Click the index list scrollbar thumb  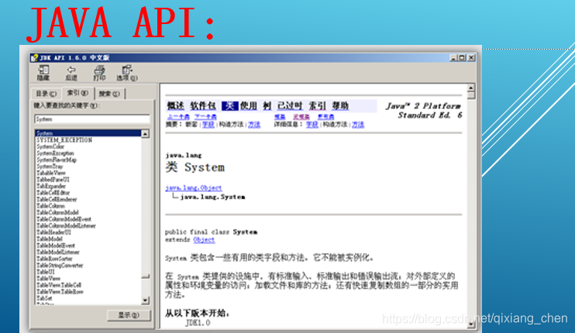tap(145, 276)
